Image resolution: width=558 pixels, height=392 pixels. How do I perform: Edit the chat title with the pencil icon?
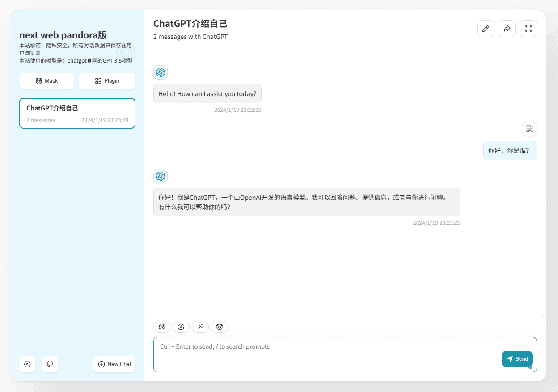(x=486, y=28)
